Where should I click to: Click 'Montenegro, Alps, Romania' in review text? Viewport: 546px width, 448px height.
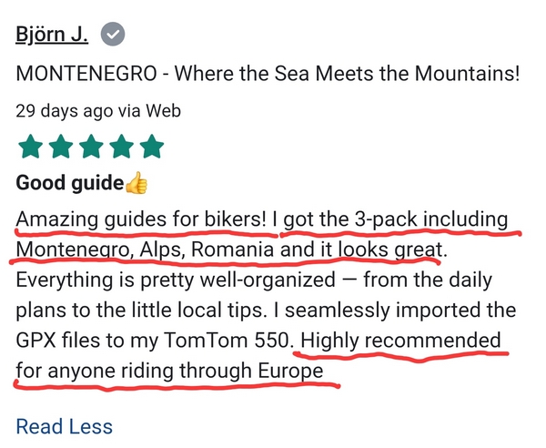tap(145, 250)
